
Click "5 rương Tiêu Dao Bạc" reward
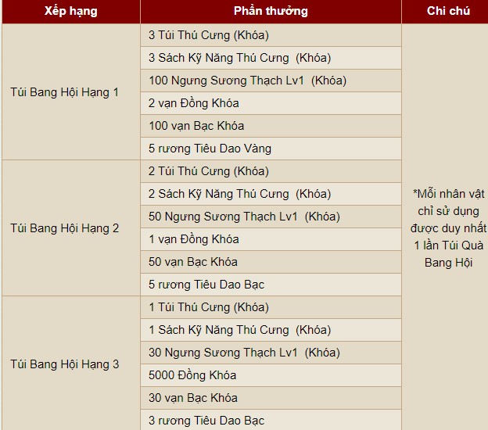pyautogui.click(x=206, y=285)
